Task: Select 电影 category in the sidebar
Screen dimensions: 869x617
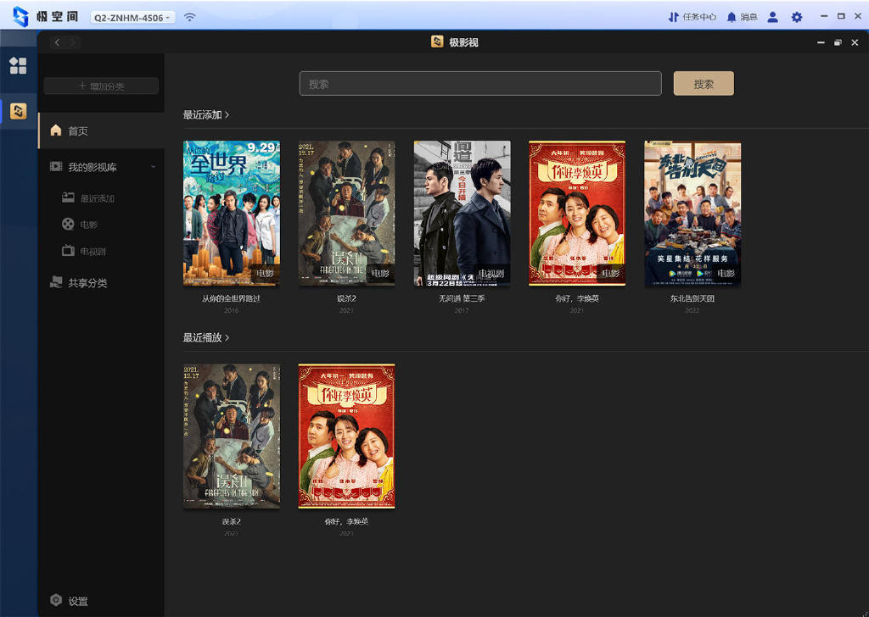Action: click(x=89, y=225)
